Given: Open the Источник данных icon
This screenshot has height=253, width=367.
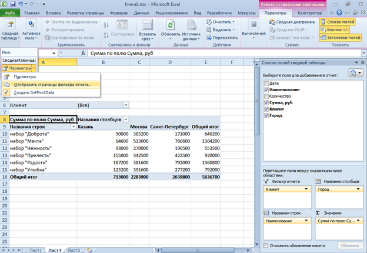Looking at the screenshot, I should 191,26.
